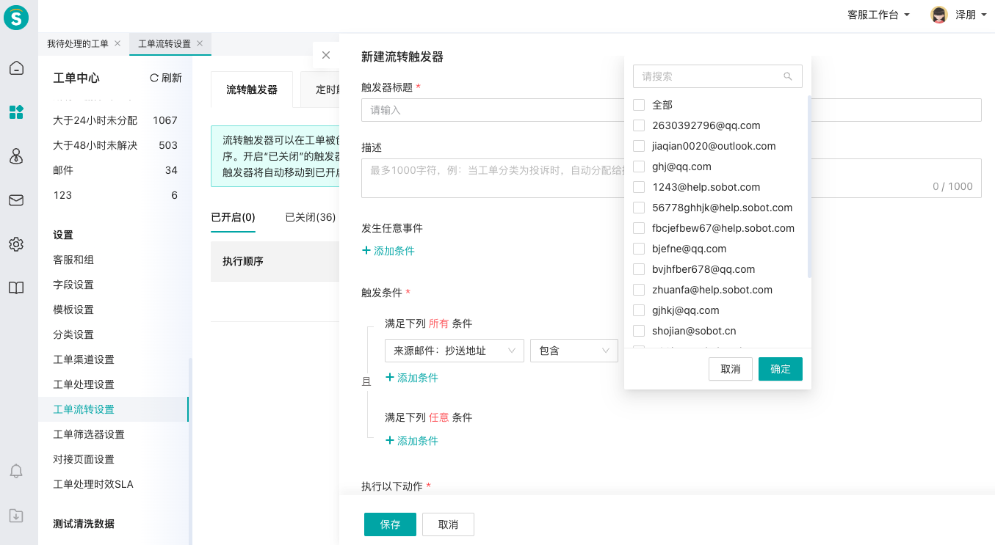The height and width of the screenshot is (545, 995).
Task: Click plus icon of 添加条件 under 发生任意事件
Action: (x=366, y=251)
